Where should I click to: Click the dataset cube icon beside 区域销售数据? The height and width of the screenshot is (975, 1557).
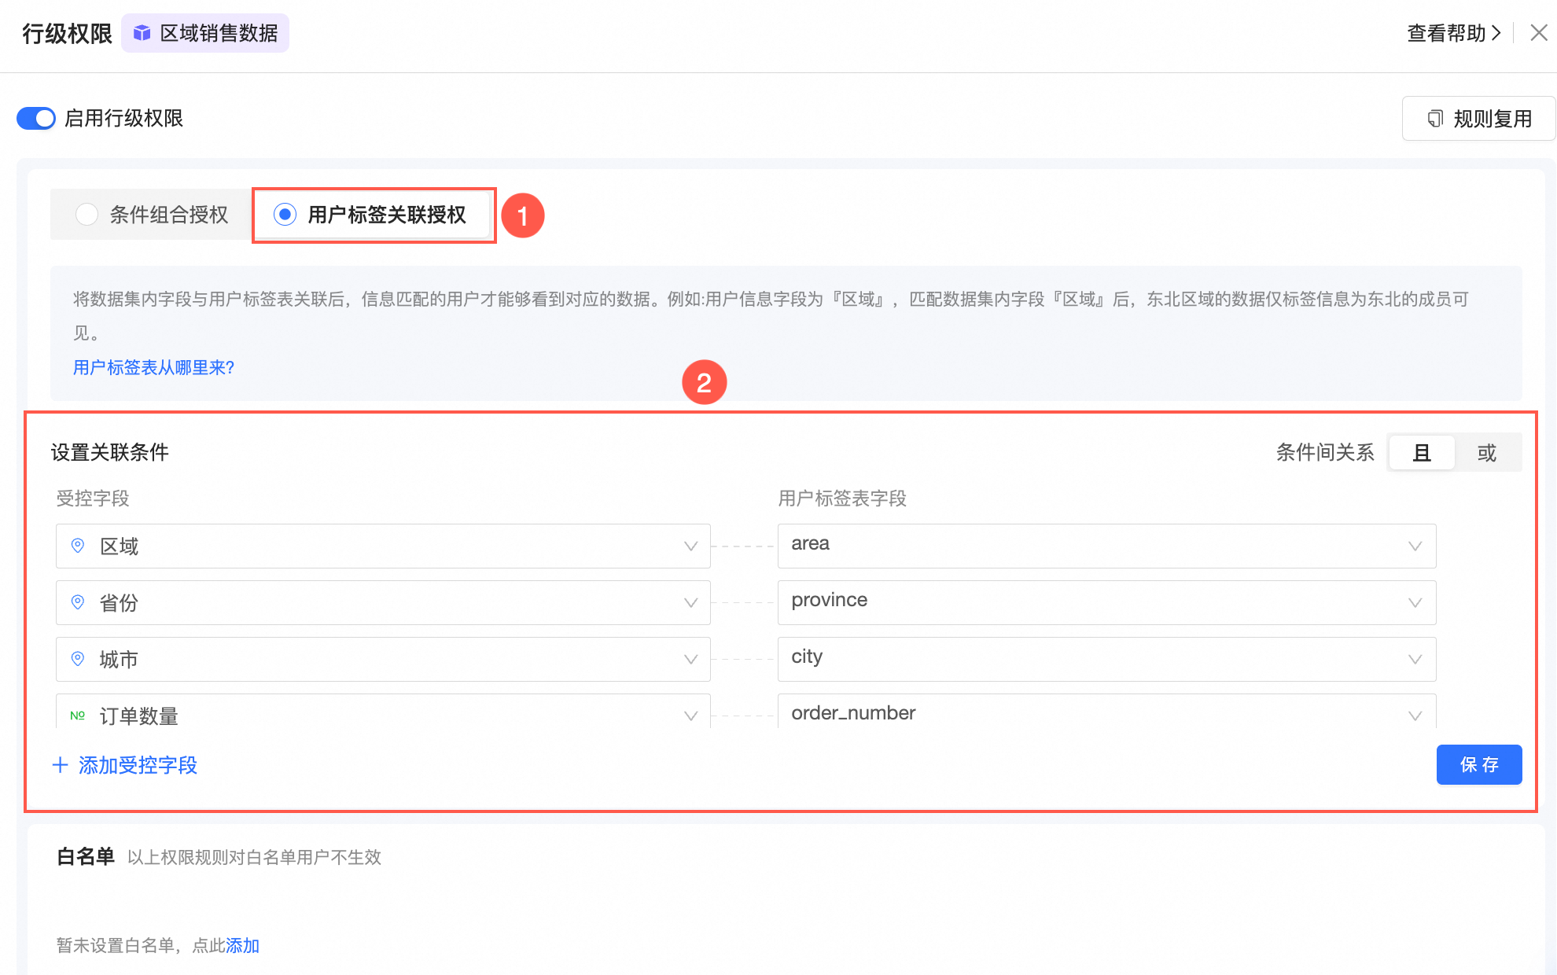pyautogui.click(x=142, y=33)
